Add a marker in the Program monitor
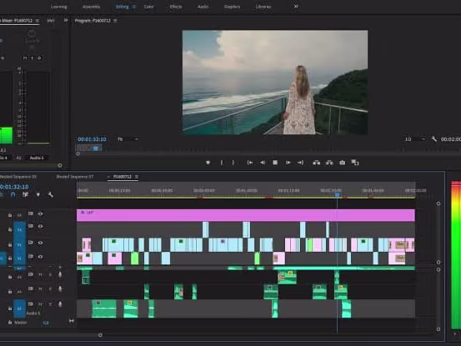Viewport: 461px width, 346px height. tap(208, 163)
